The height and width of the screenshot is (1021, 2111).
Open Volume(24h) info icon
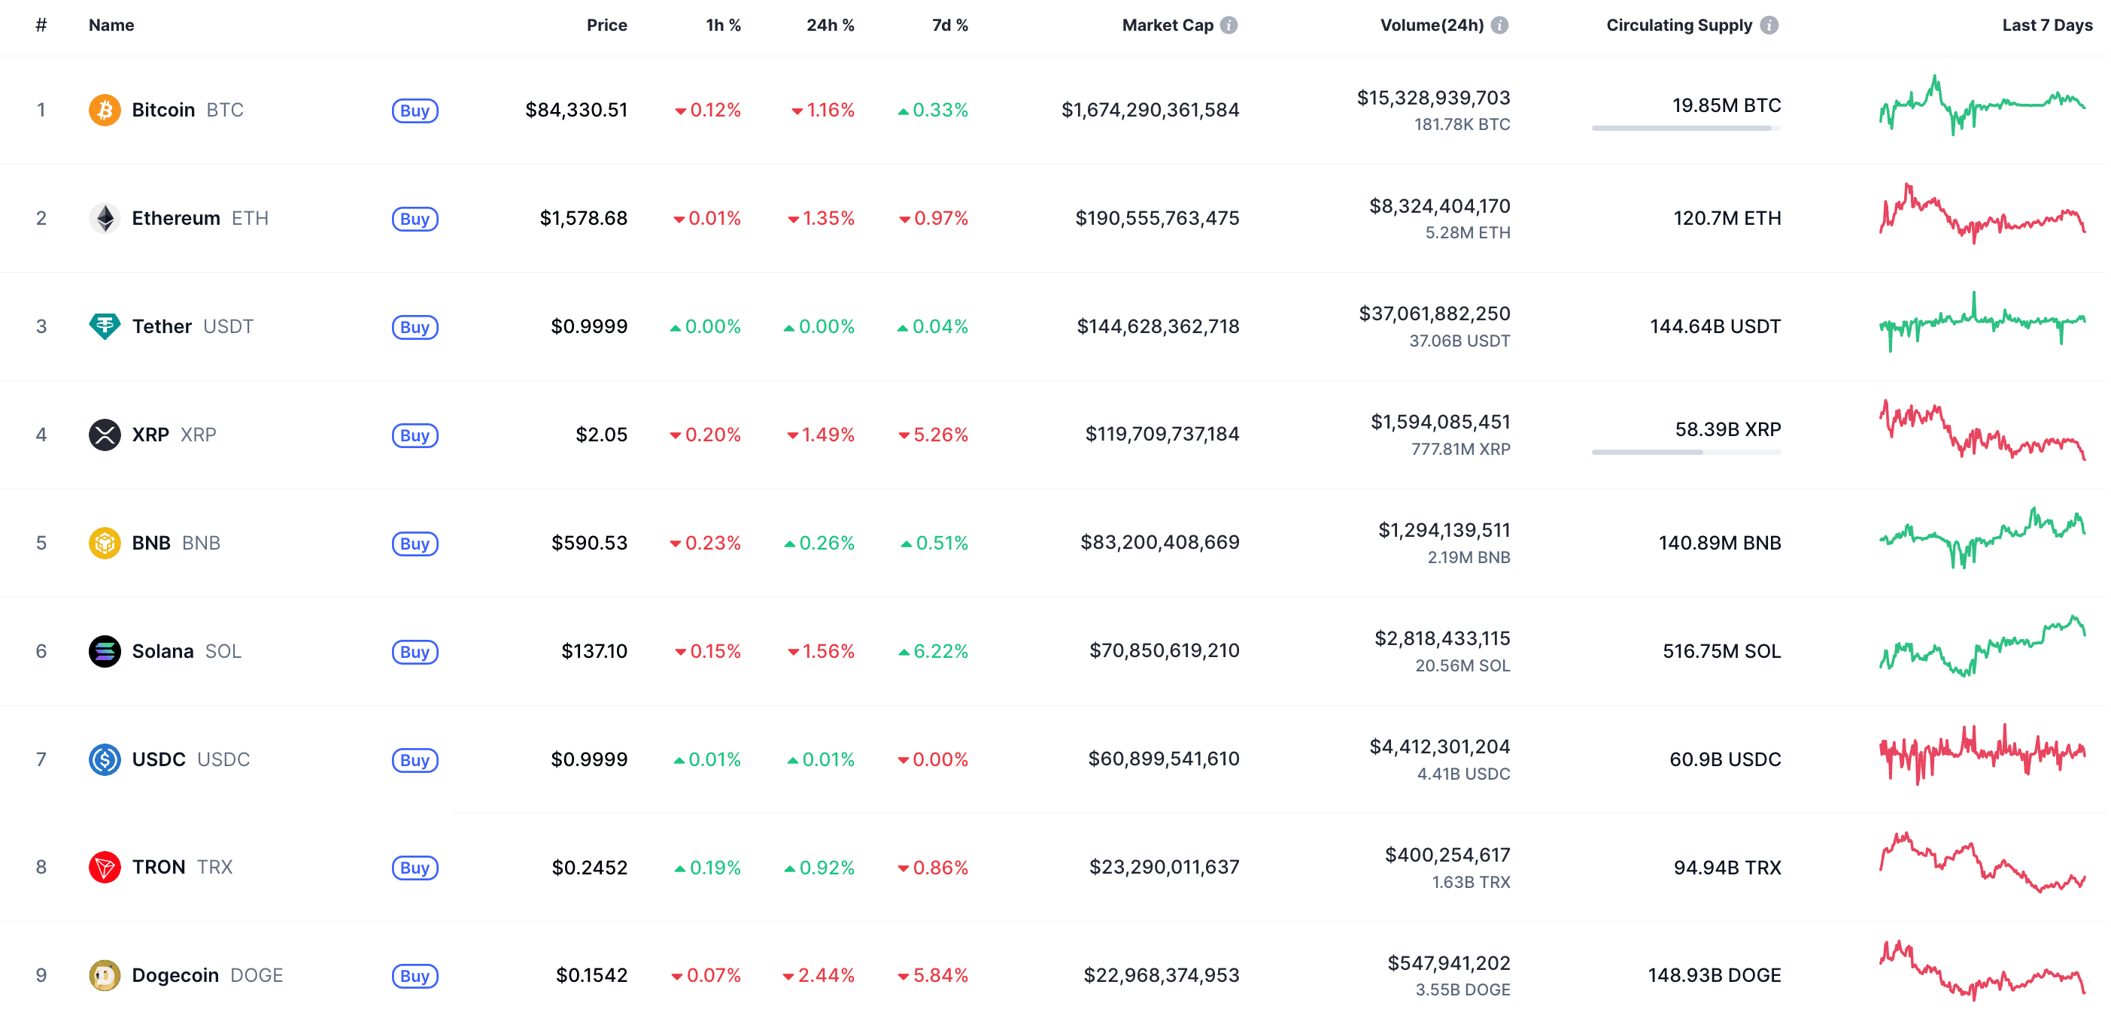coord(1499,26)
